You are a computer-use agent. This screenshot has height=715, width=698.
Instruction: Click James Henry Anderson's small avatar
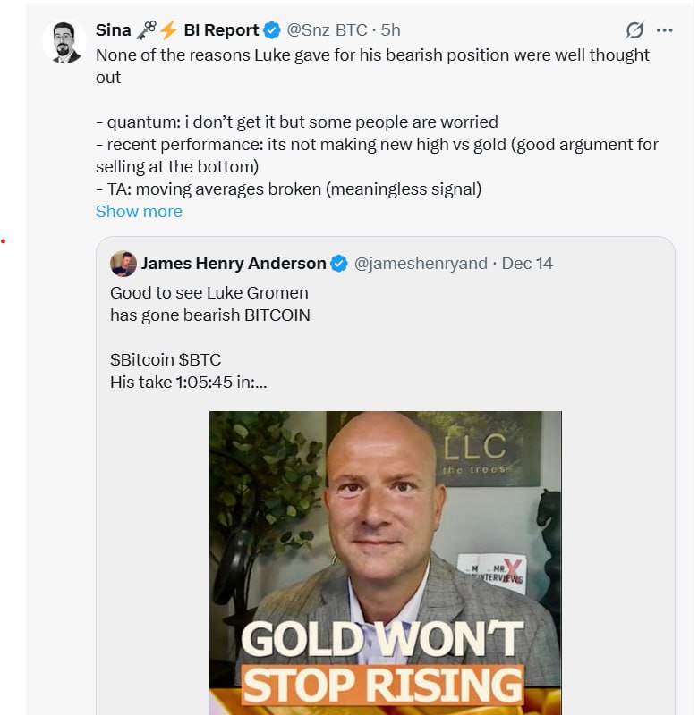[123, 264]
